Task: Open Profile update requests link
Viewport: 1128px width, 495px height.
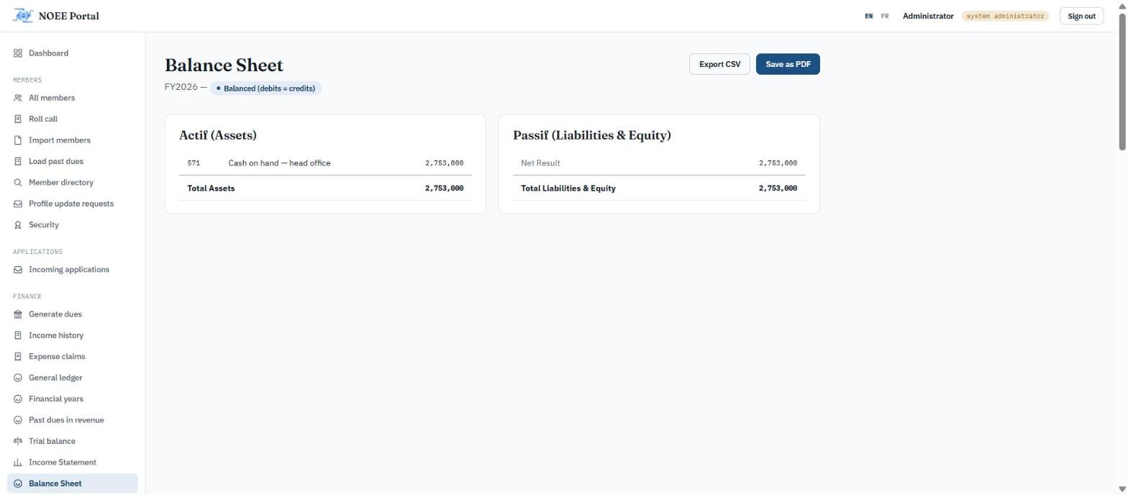Action: coord(72,204)
